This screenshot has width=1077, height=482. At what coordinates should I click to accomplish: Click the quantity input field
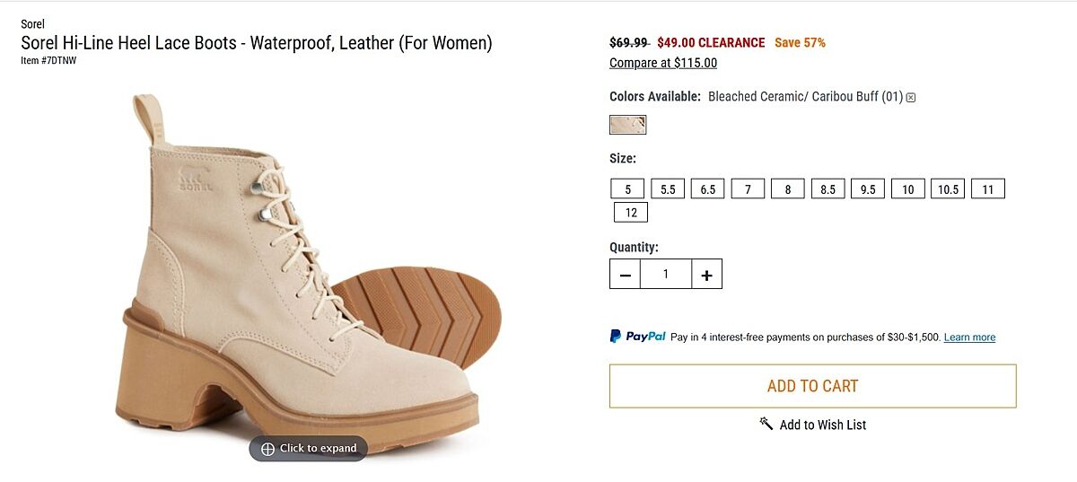coord(666,275)
